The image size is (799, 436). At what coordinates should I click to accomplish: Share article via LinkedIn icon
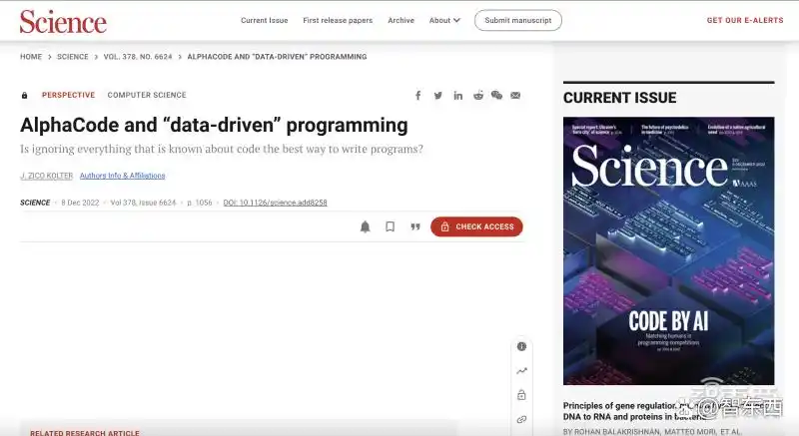[x=457, y=96]
